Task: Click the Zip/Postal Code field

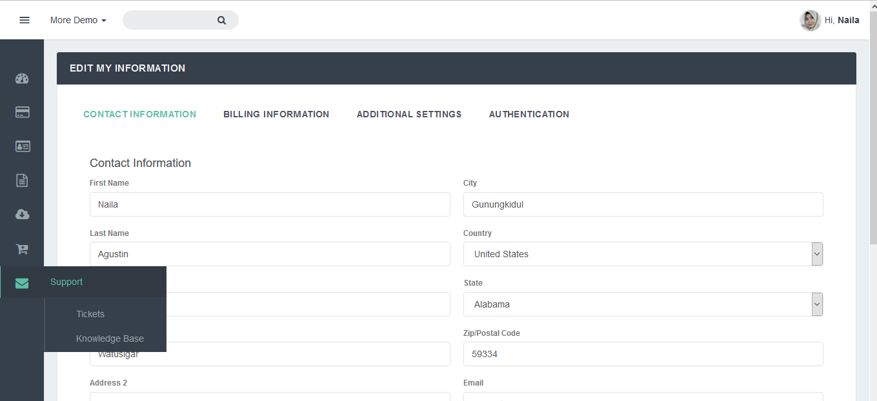Action: pyautogui.click(x=643, y=354)
